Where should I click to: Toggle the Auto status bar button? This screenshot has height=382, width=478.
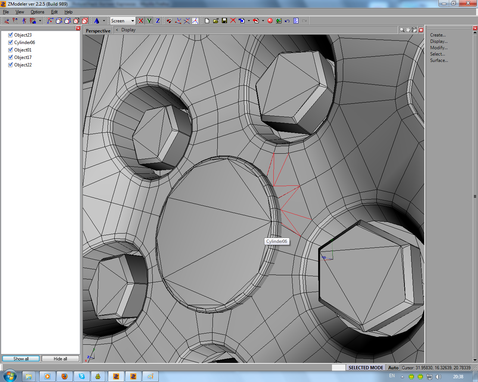393,367
